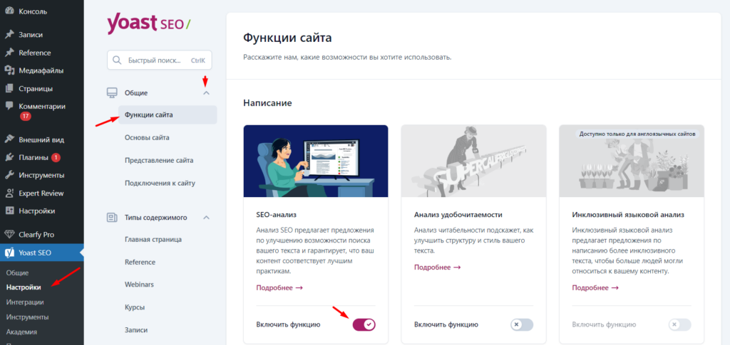Click the Страницы pages icon

[x=9, y=89]
